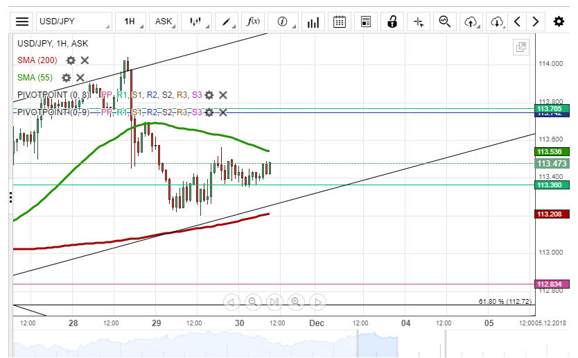Image resolution: width=578 pixels, height=358 pixels.
Task: Open SMA (200) settings gear
Action: [71, 60]
